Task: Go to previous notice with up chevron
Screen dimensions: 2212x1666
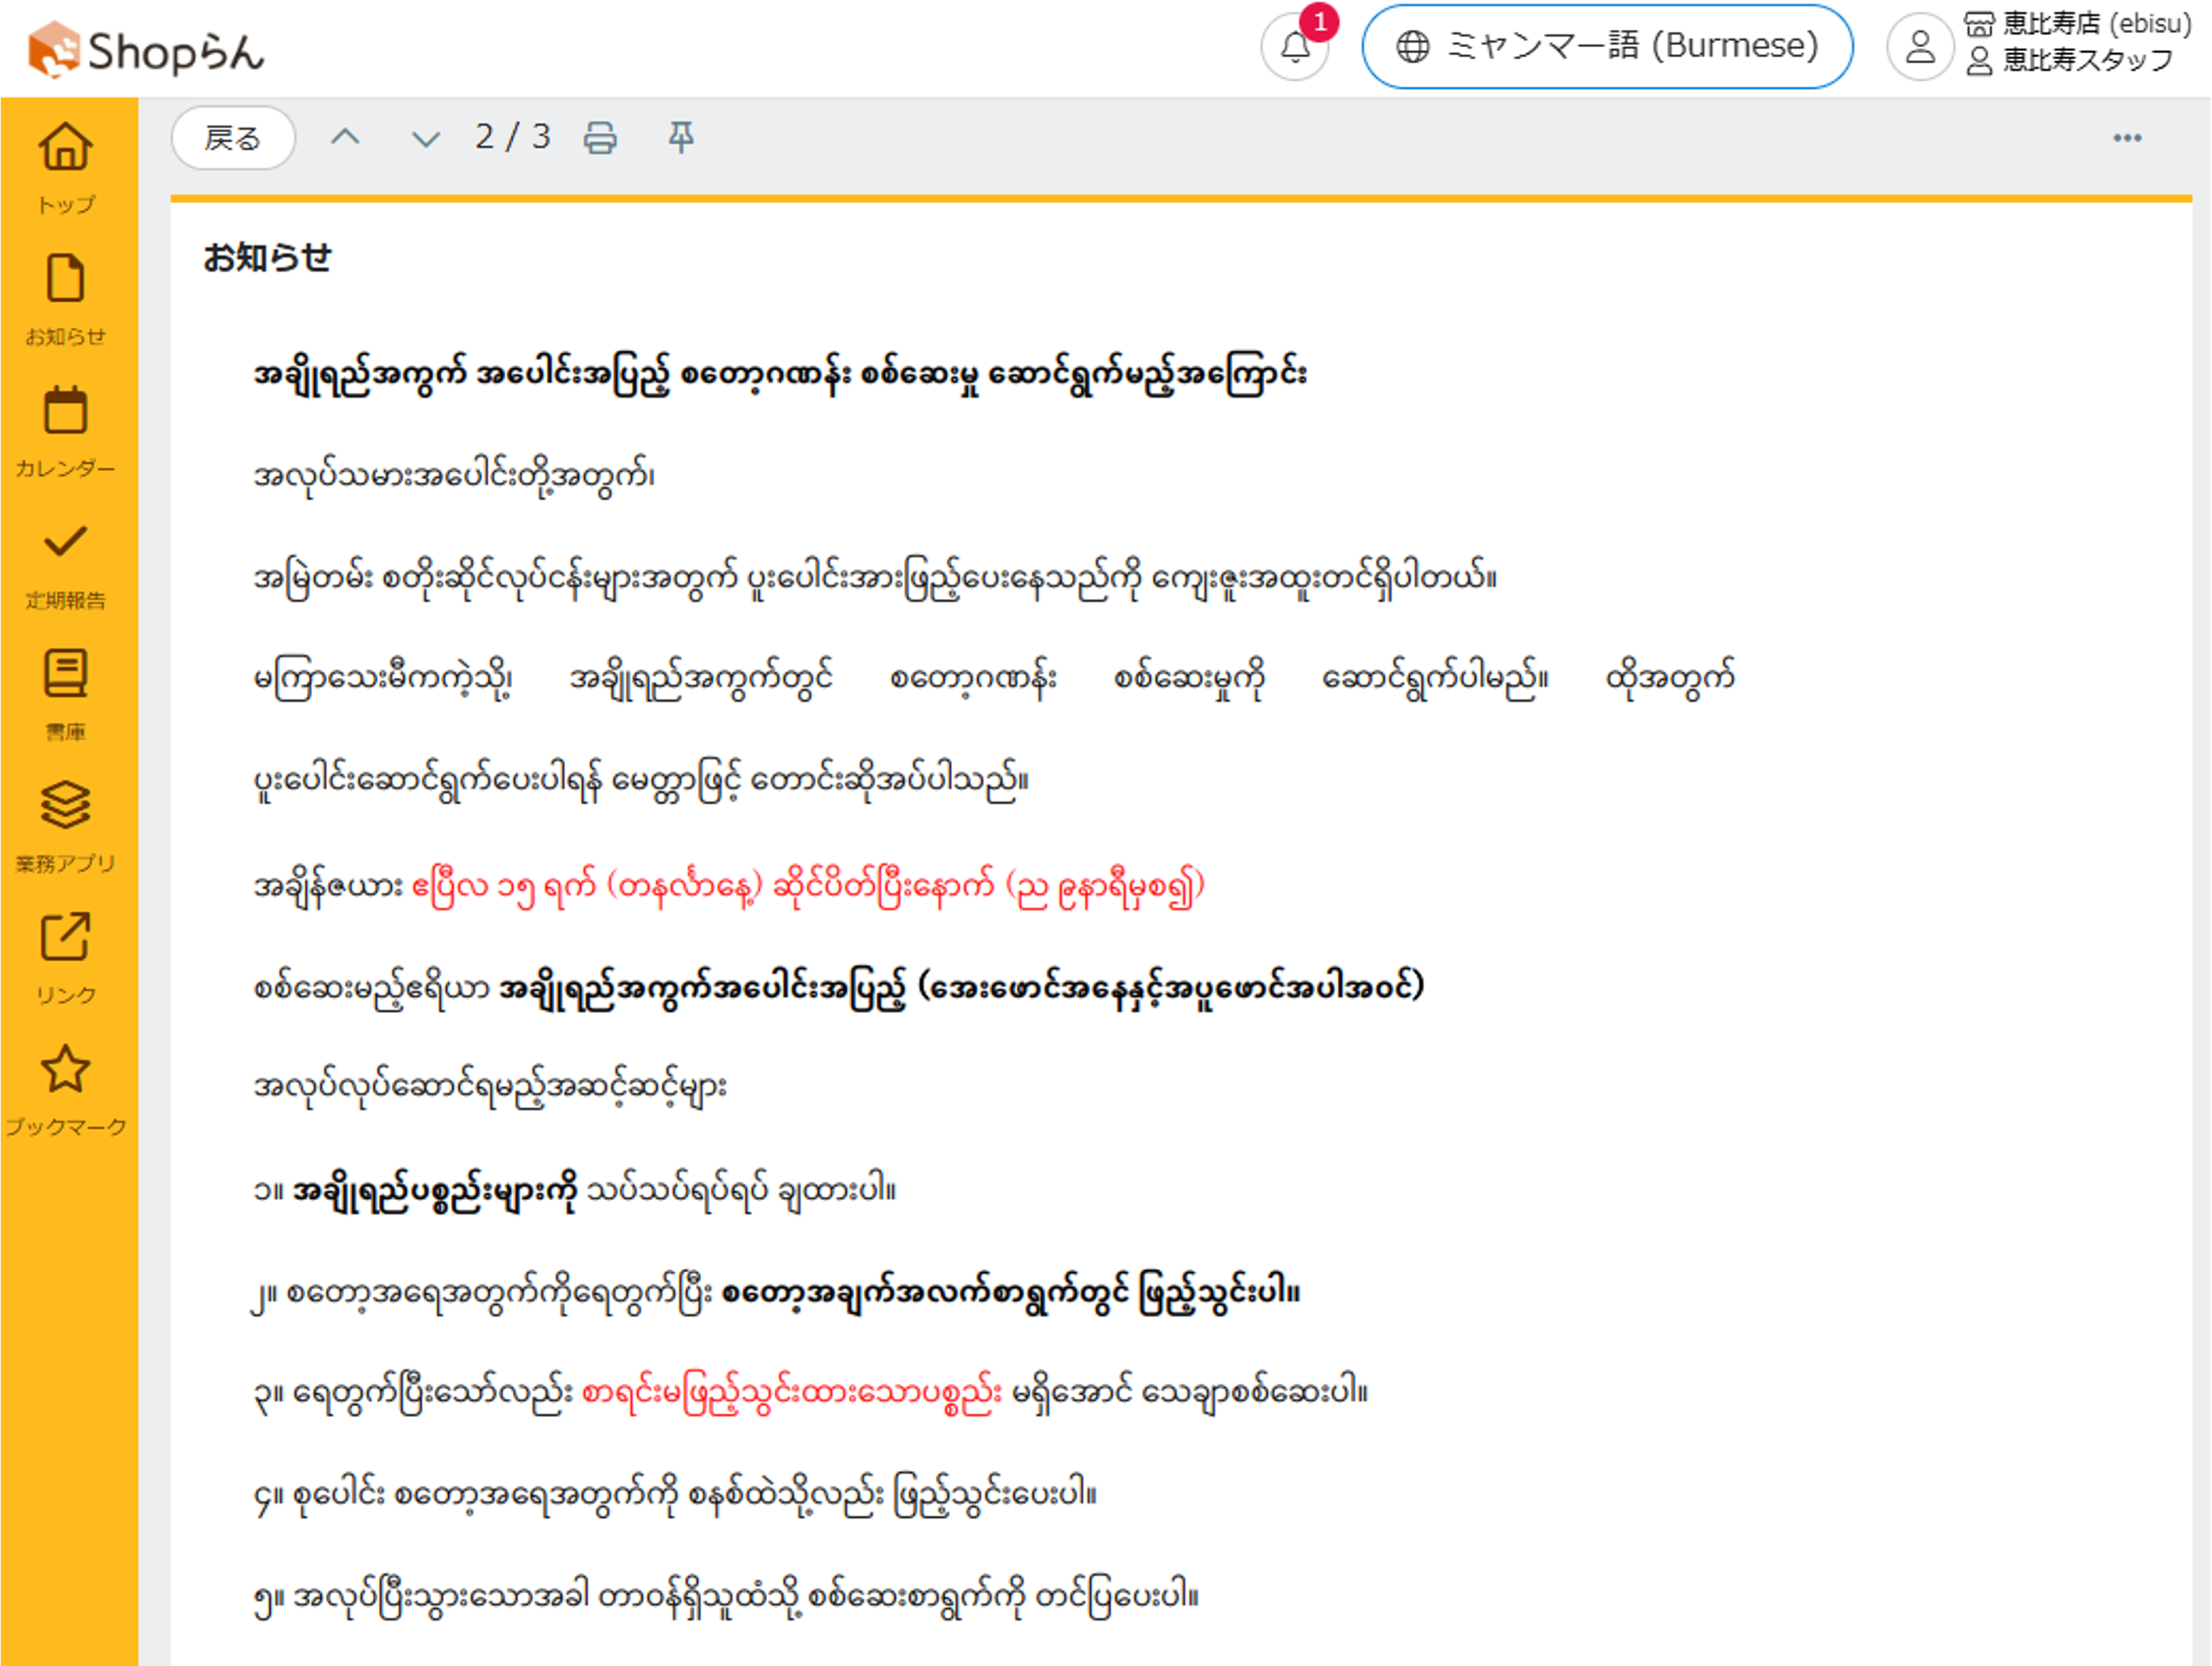Action: click(345, 137)
